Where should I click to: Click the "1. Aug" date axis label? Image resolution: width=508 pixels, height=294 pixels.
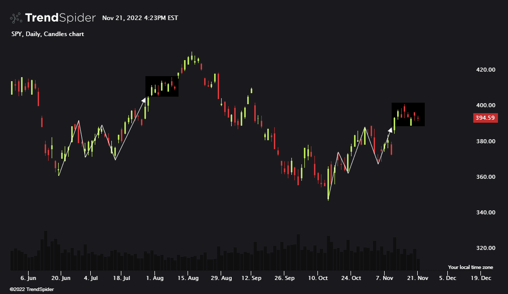[x=155, y=278]
